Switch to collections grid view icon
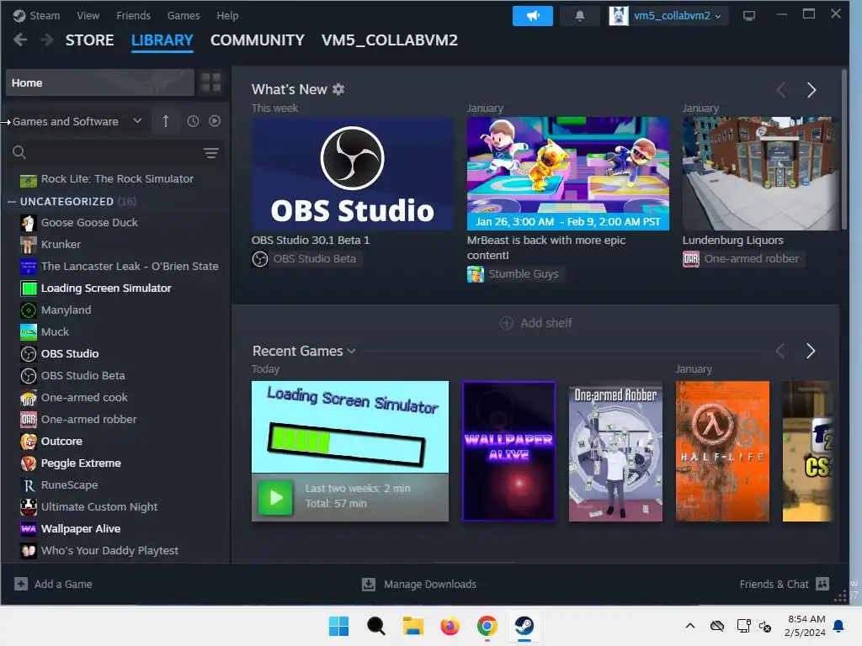862x646 pixels. (210, 82)
